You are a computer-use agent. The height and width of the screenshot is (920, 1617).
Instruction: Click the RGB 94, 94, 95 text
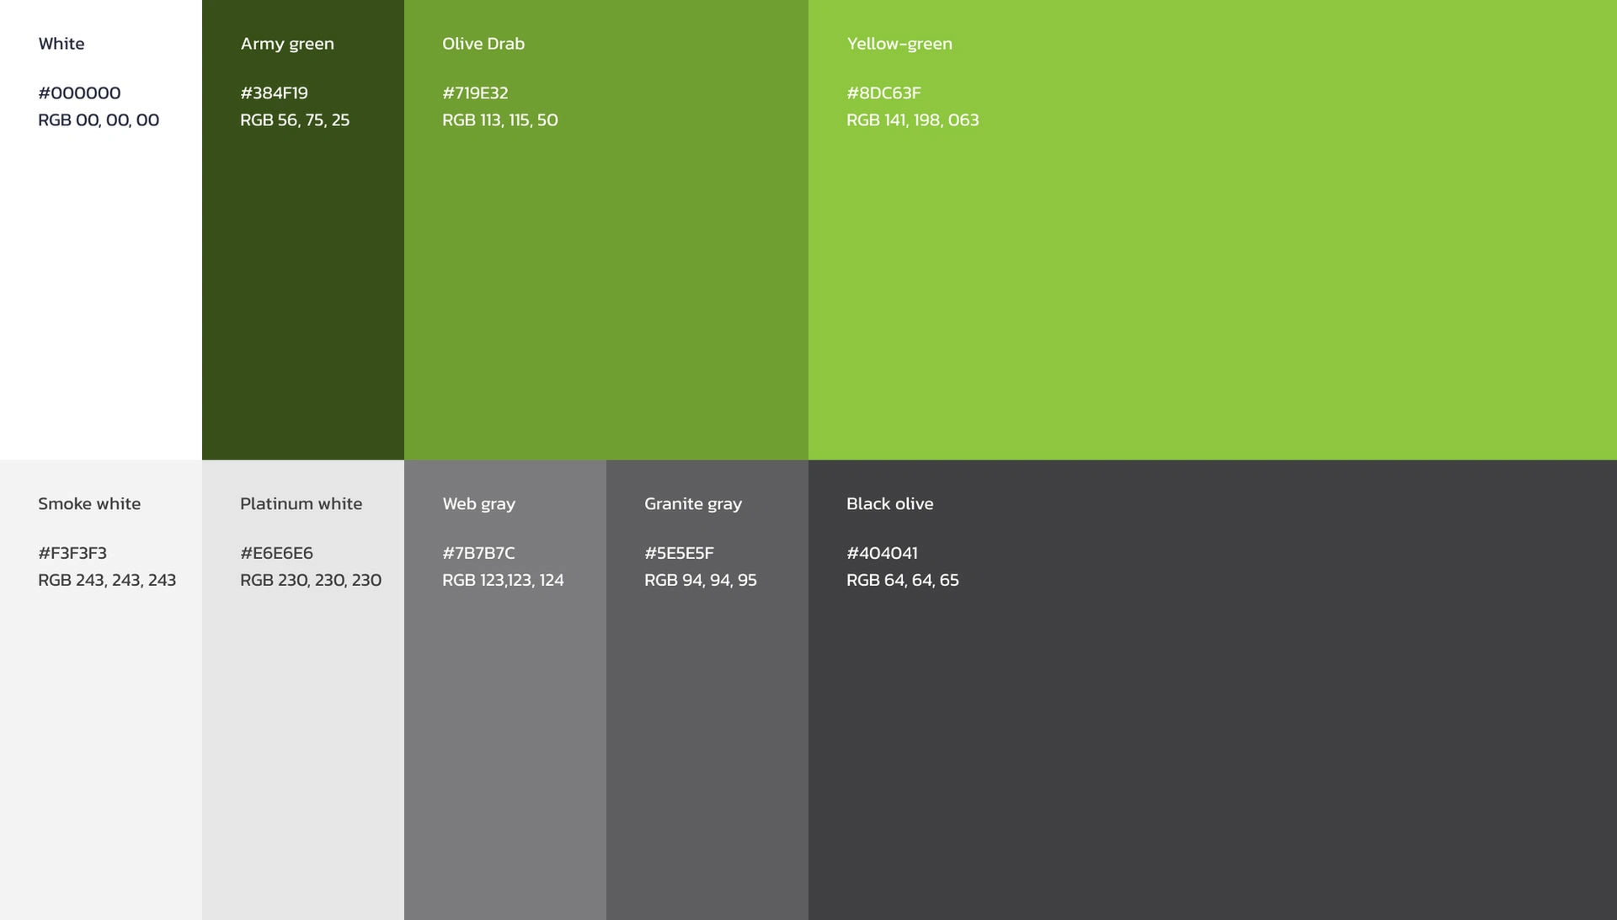coord(700,580)
